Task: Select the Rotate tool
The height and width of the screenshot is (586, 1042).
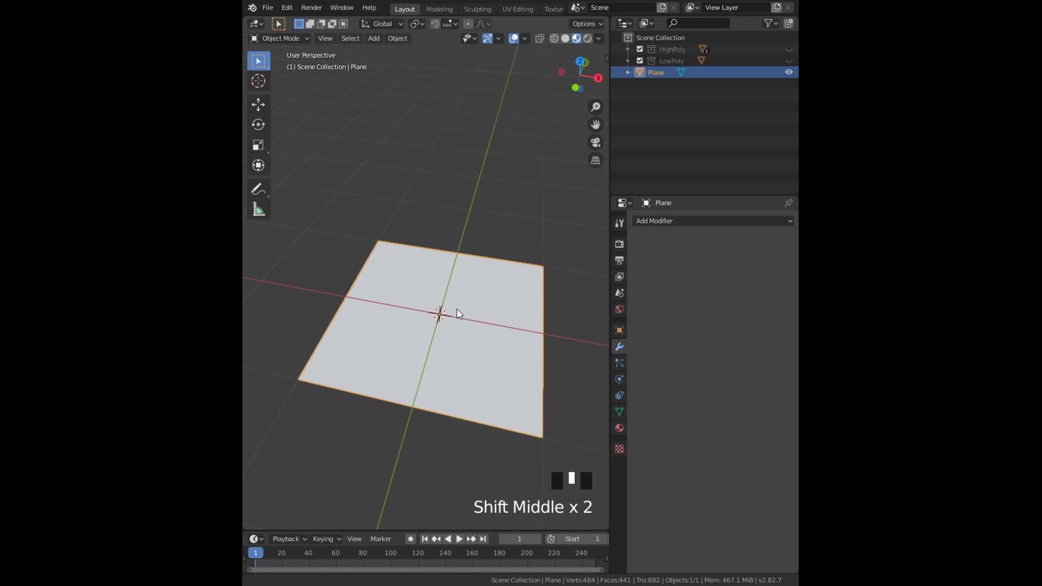Action: click(258, 124)
